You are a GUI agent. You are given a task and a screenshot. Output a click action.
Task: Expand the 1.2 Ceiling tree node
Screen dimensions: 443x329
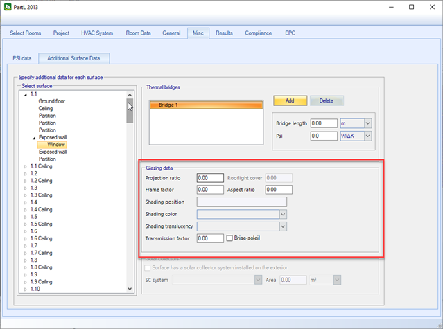26,181
